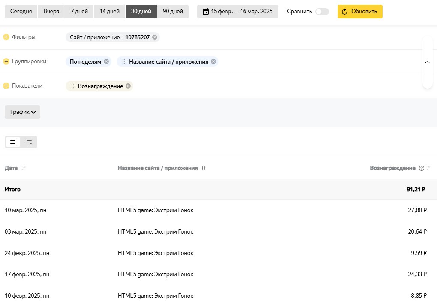Screen dimensions: 437x305
Task: Select the 90 дней period tab
Action: (173, 12)
